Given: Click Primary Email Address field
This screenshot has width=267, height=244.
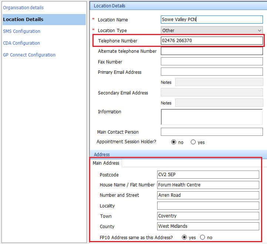Looking at the screenshot, I should [x=212, y=72].
